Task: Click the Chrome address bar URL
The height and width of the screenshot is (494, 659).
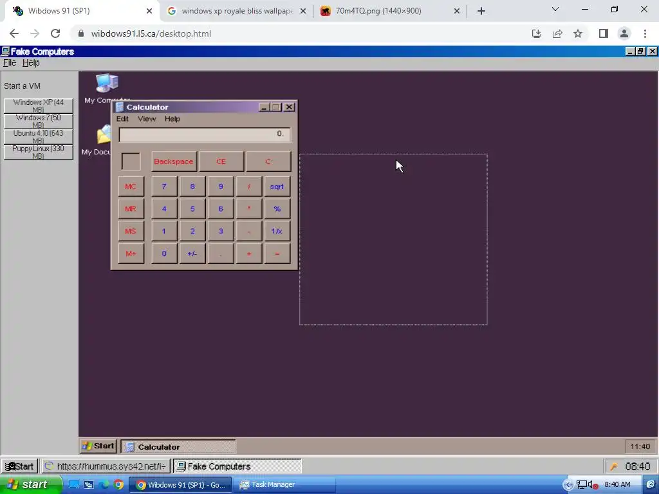Action: [151, 33]
